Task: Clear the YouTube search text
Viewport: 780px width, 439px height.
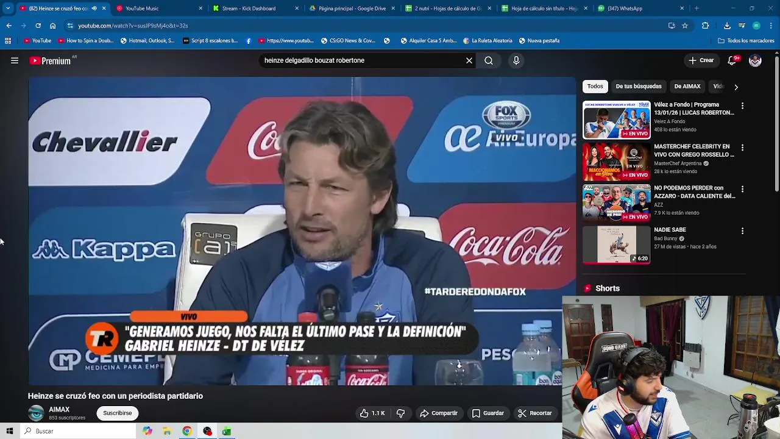Action: coord(469,60)
